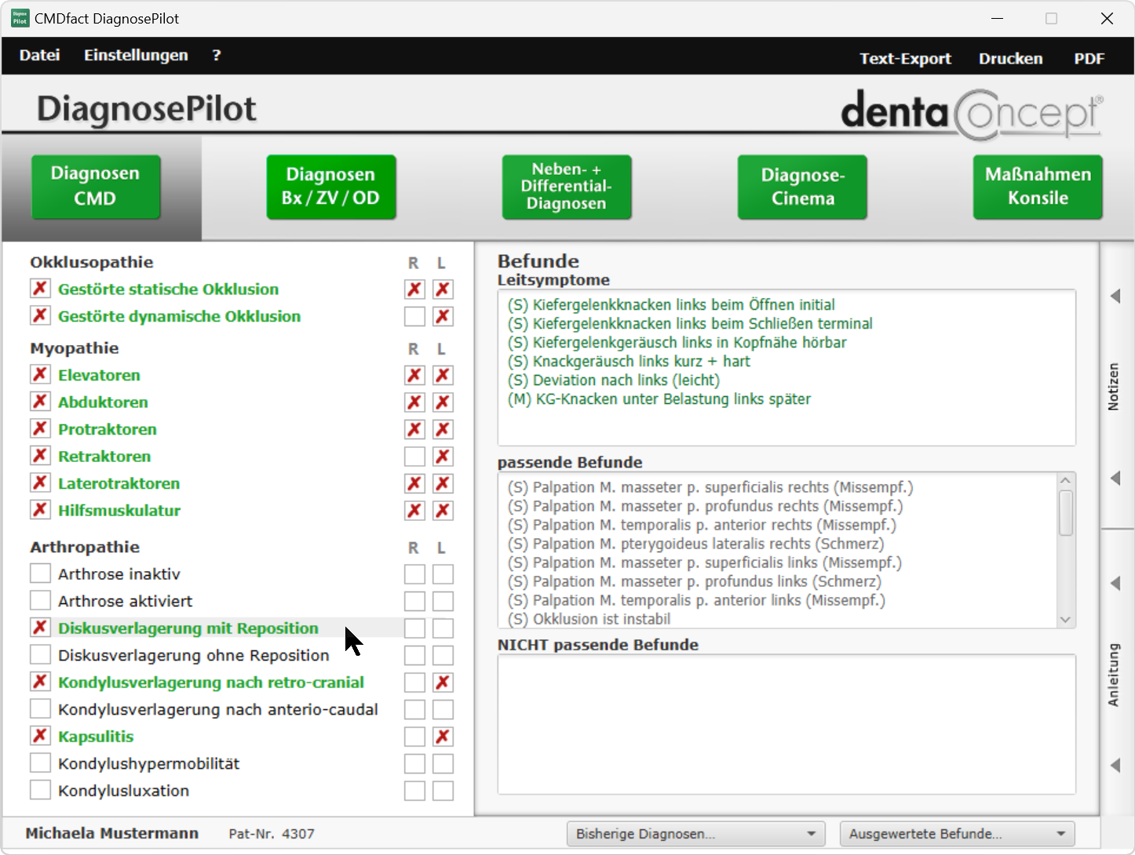Open Neben- + Differential-Diagnosen
This screenshot has width=1135, height=855.
coord(567,187)
